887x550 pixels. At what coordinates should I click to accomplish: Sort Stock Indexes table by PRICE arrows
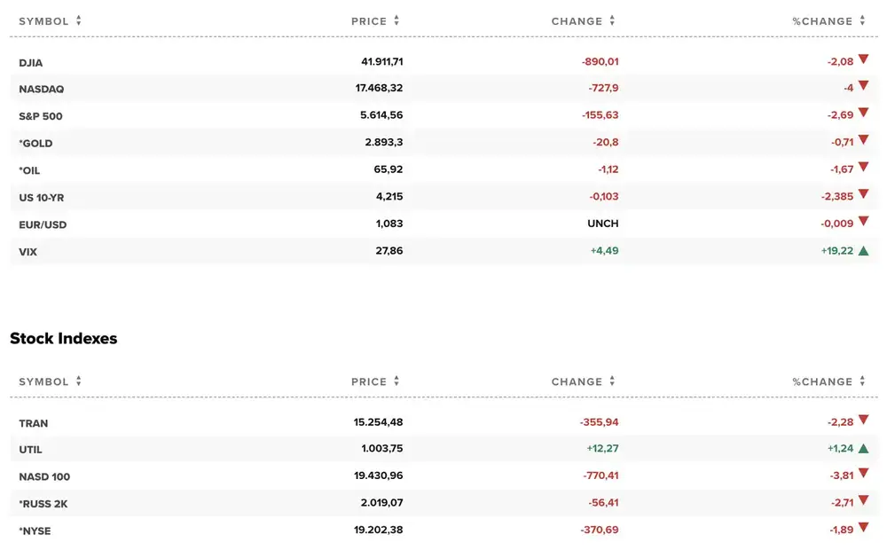click(396, 381)
